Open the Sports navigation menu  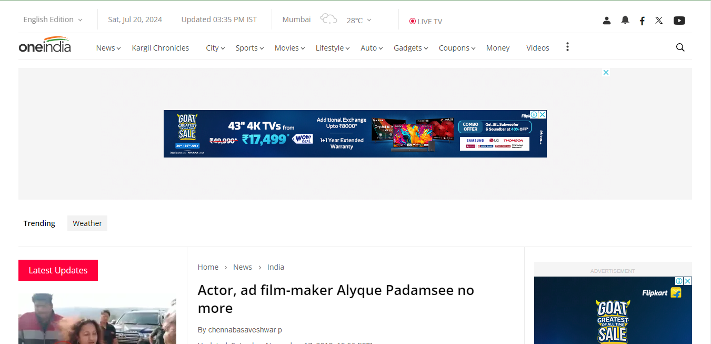click(x=249, y=48)
